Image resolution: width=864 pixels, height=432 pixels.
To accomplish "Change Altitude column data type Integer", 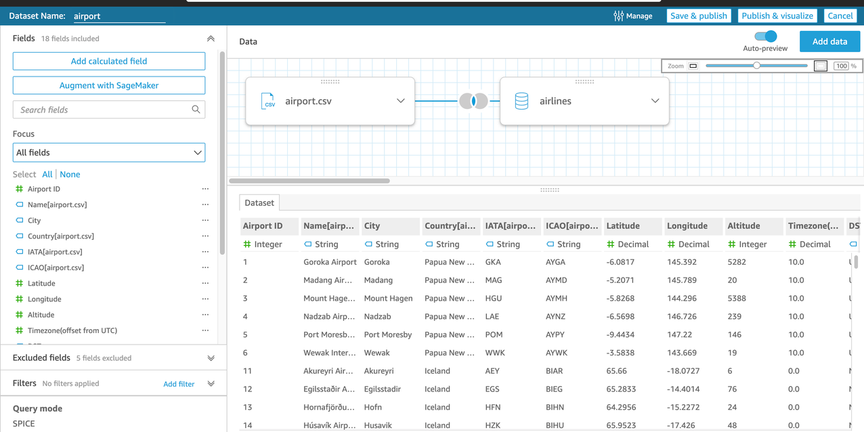I will pos(748,244).
